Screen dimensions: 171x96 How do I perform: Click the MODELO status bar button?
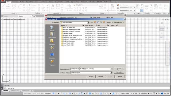[x=48, y=94]
